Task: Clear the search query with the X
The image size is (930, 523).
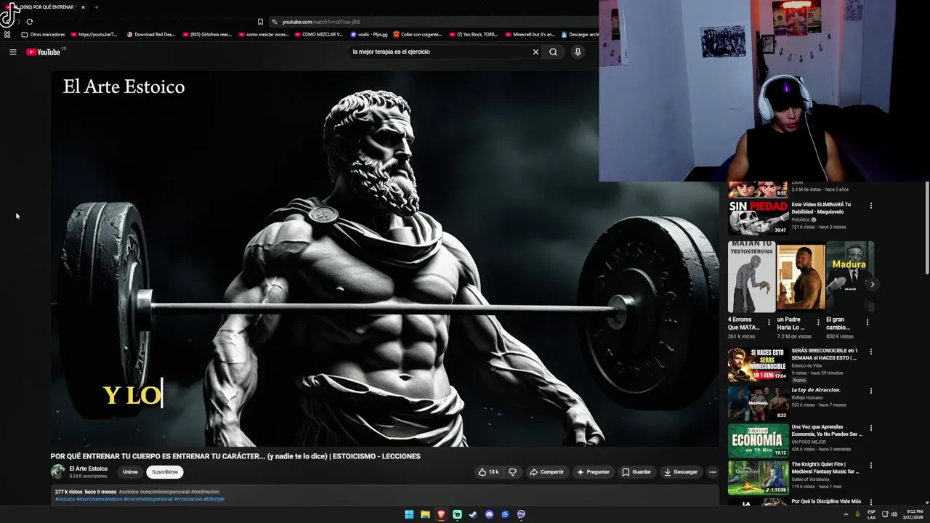Action: click(535, 52)
